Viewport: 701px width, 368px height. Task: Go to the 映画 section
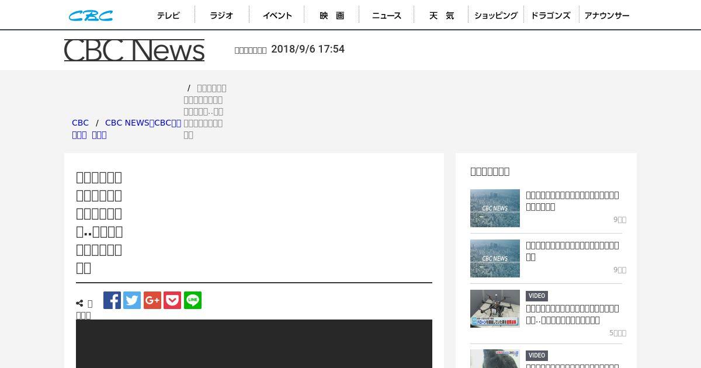pos(332,16)
